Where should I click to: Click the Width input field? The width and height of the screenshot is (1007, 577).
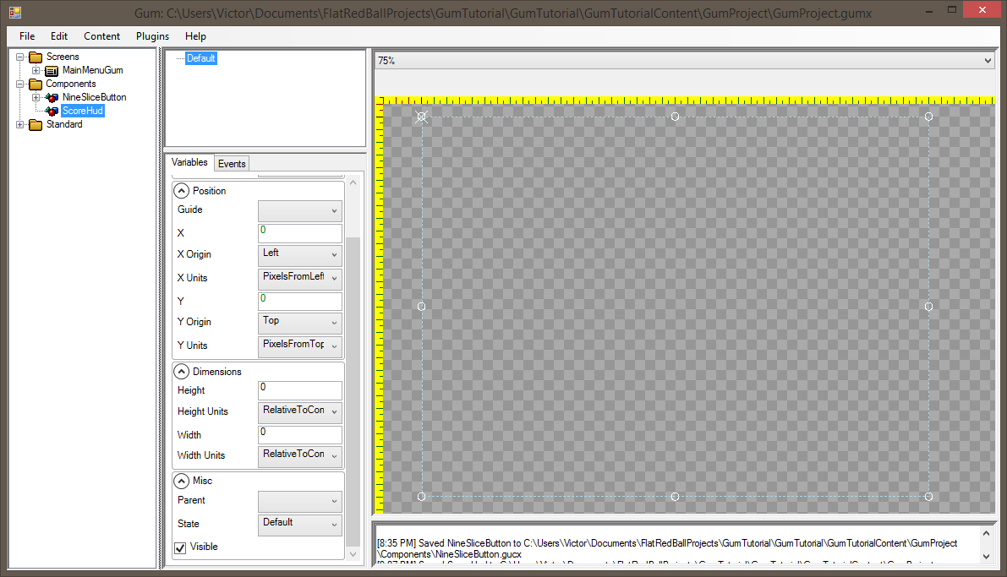(299, 434)
